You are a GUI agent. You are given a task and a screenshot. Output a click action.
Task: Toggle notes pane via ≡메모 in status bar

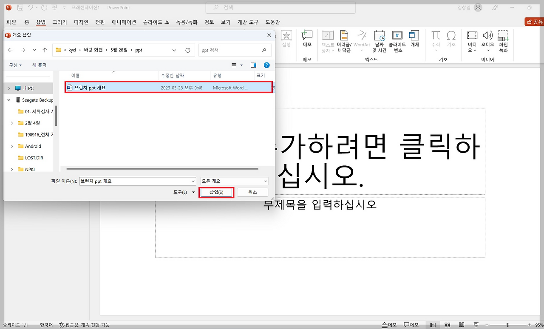click(389, 325)
